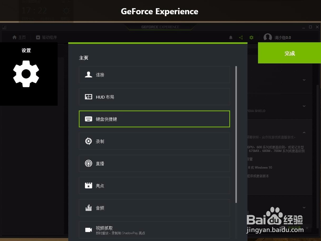Image resolution: width=321 pixels, height=241 pixels.
Task: Switch to the 主页 tab
Action: click(x=18, y=37)
